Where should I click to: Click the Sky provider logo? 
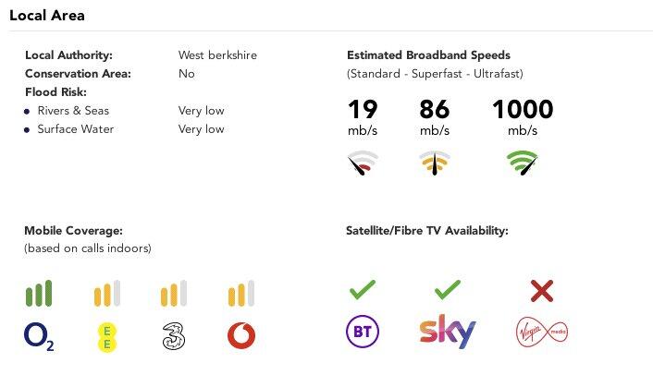point(448,332)
